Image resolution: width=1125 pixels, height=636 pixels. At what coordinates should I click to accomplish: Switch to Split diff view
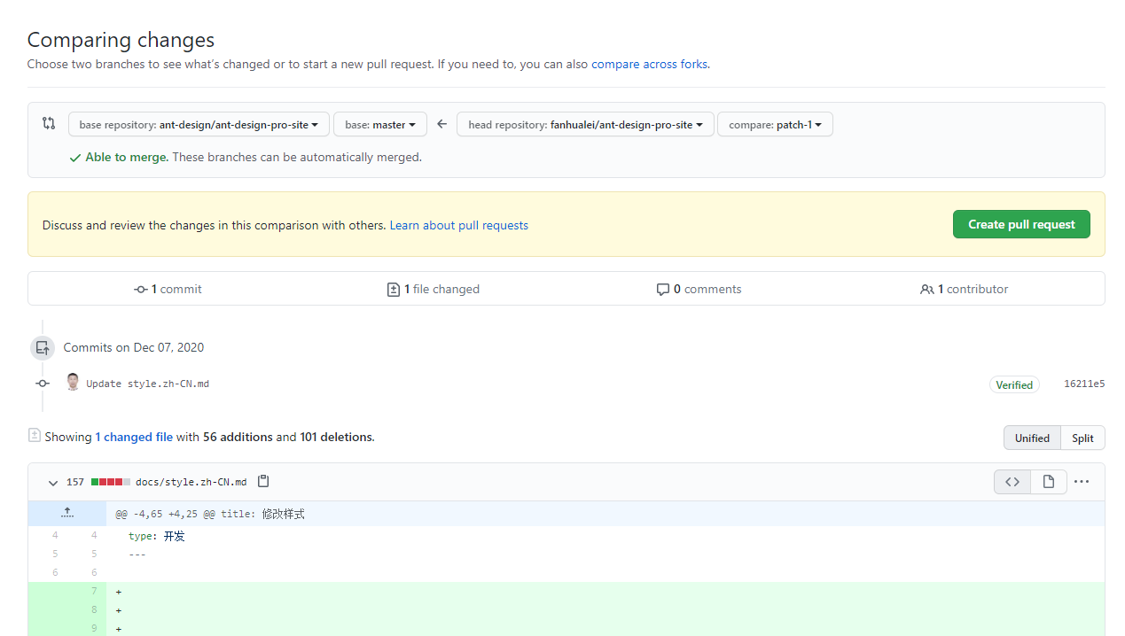[1082, 438]
